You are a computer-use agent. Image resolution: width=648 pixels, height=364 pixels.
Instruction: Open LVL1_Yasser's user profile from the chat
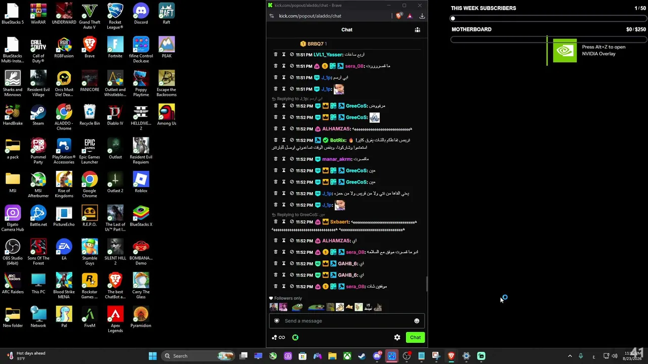[328, 55]
